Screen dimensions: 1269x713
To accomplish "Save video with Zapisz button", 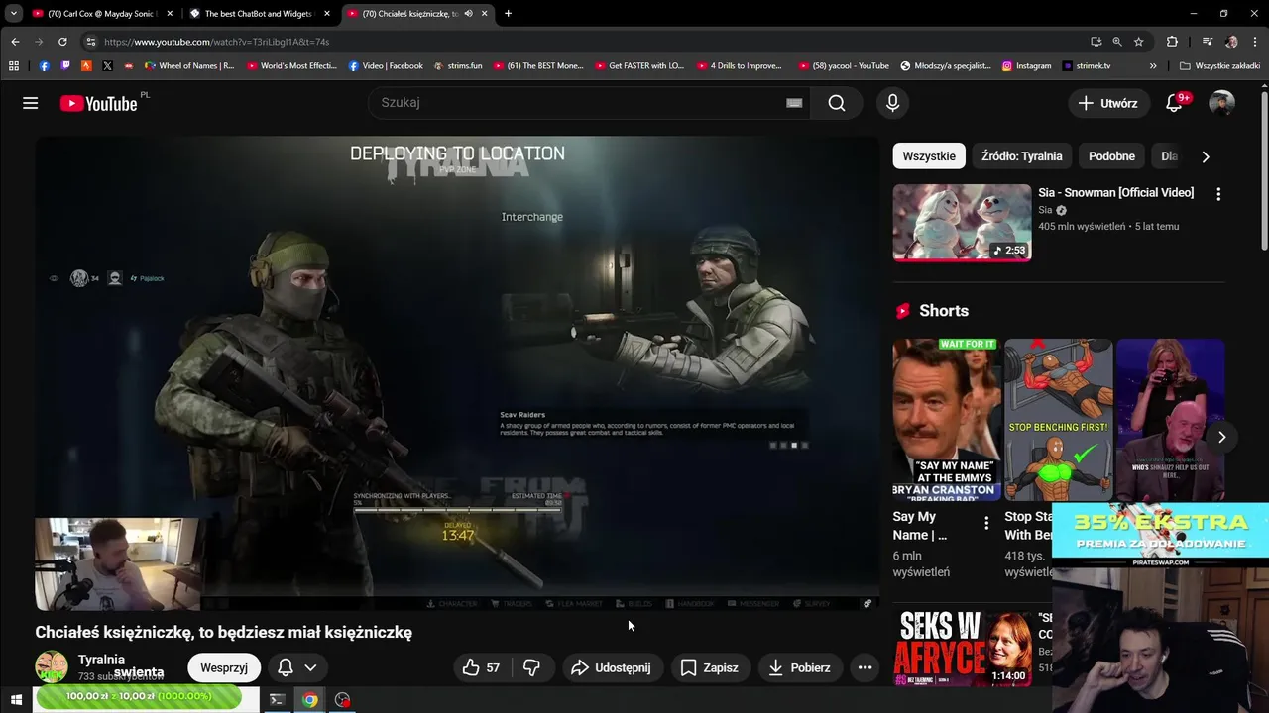I will tap(709, 667).
